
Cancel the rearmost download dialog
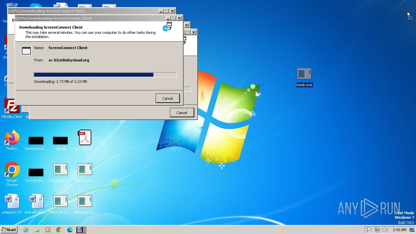coord(182,113)
